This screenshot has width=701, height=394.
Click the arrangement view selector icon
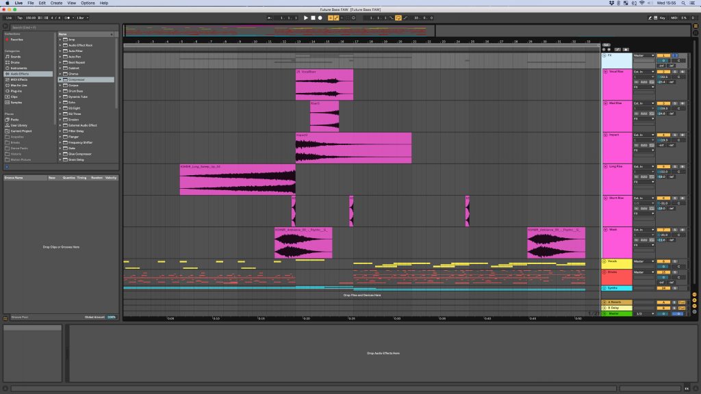[x=696, y=26]
